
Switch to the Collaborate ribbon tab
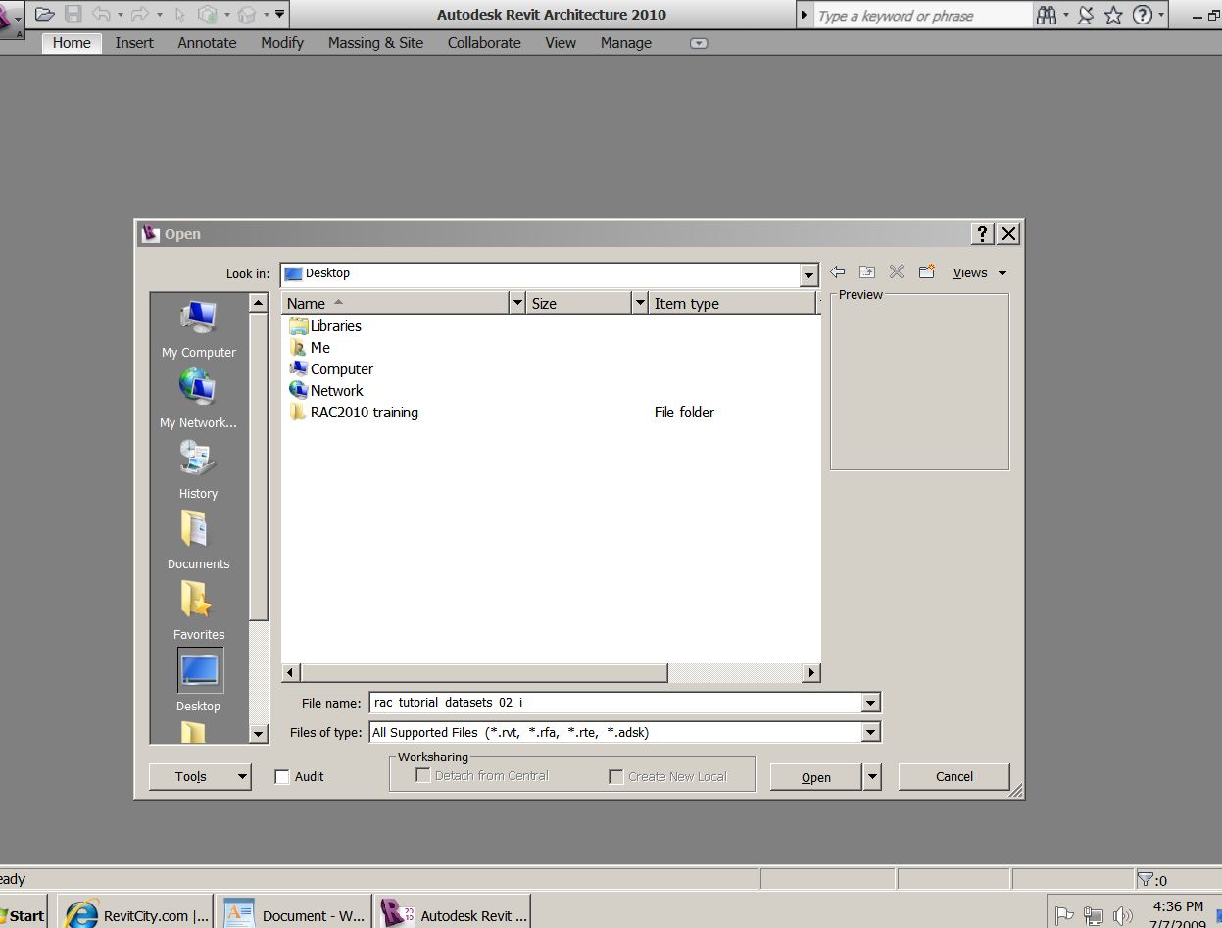coord(484,43)
